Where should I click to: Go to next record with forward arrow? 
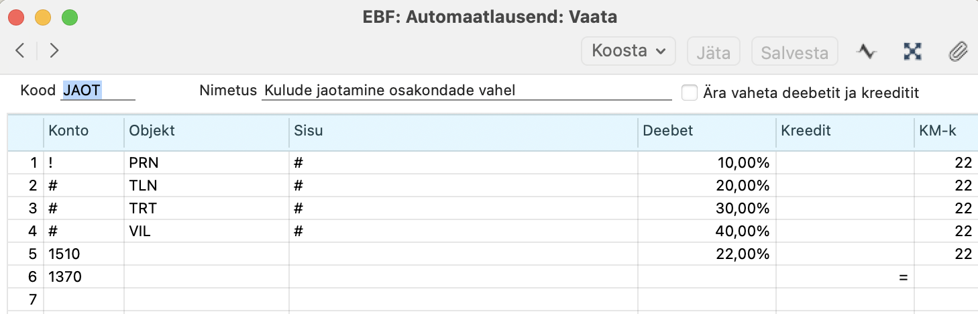tap(54, 50)
